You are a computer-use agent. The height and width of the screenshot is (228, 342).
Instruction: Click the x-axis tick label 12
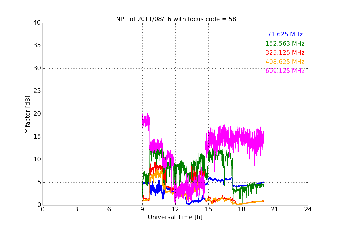click(x=175, y=209)
